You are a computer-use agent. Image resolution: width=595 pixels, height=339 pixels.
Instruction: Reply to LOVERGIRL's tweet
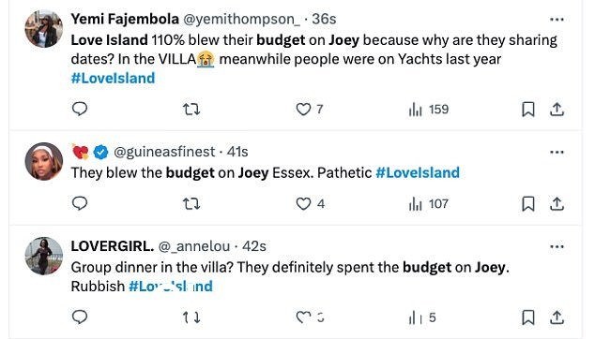(x=80, y=317)
